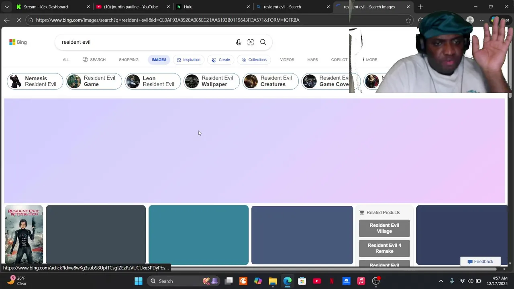Add page to favorites star
Viewport: 514px width, 289px height.
coord(408,20)
